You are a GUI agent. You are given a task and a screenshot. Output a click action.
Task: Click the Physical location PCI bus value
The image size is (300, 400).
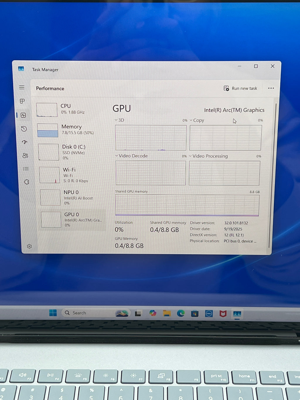240,241
